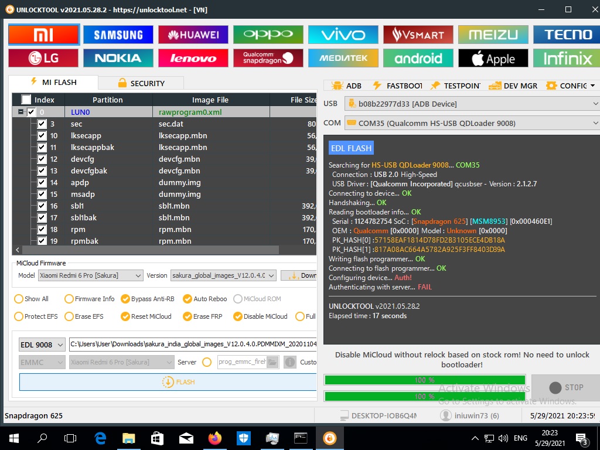This screenshot has width=600, height=450.
Task: Click the firmware Download button
Action: pos(298,275)
